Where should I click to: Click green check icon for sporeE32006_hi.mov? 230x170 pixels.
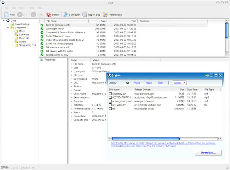[42, 55]
